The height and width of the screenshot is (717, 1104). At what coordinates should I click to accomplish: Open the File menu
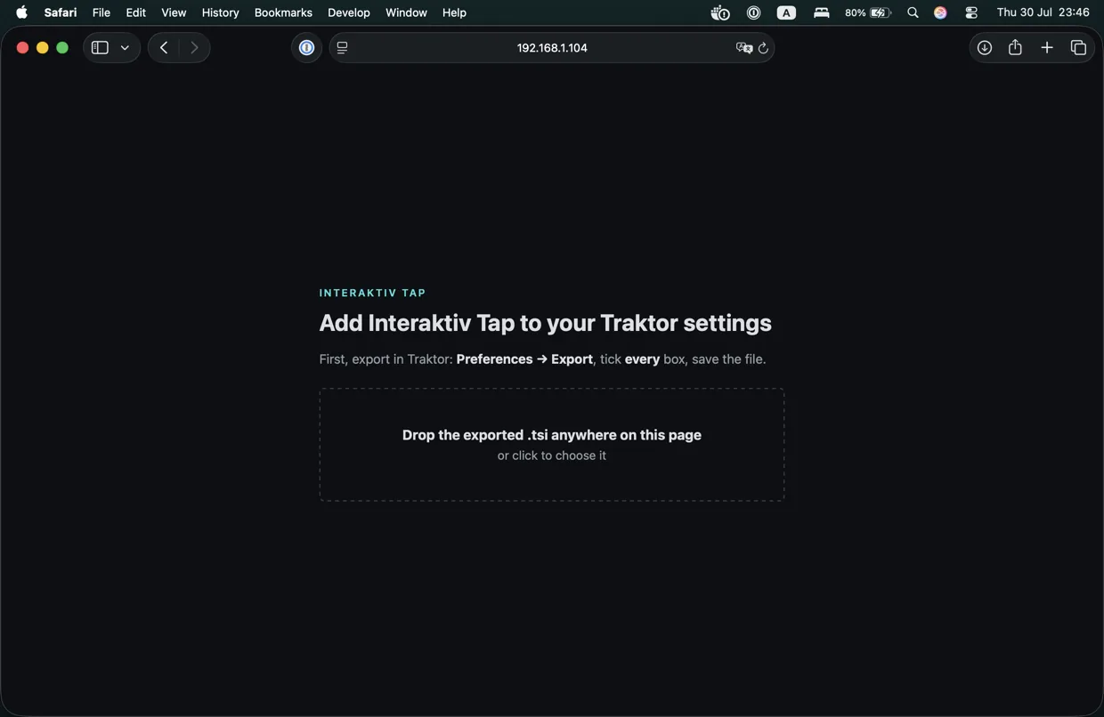(x=101, y=12)
